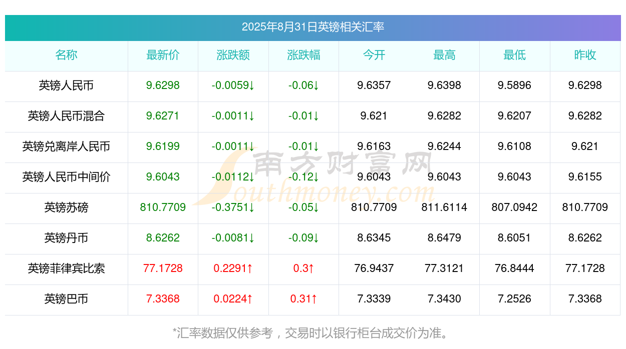The height and width of the screenshot is (349, 626).
Task: Click change value -0.0059↓
Action: tap(233, 85)
